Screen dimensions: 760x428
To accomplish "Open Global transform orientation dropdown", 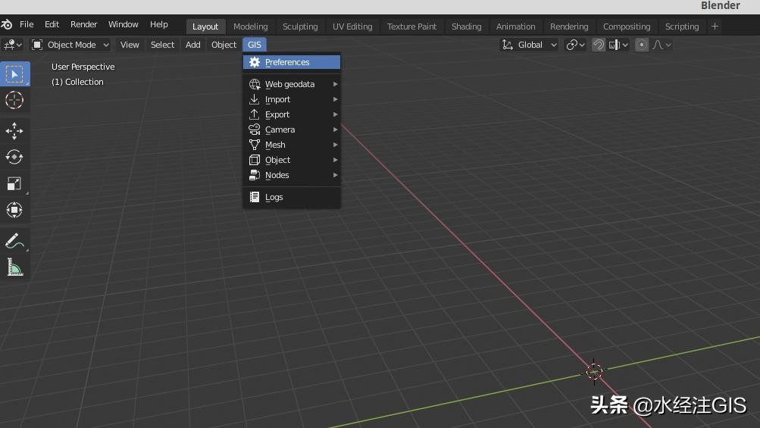I will [530, 45].
